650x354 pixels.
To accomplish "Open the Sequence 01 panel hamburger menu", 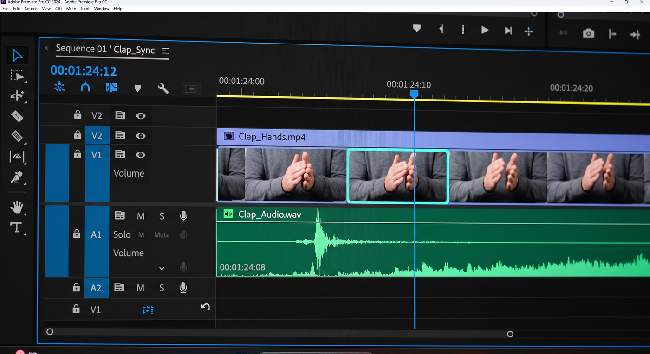I will (165, 51).
